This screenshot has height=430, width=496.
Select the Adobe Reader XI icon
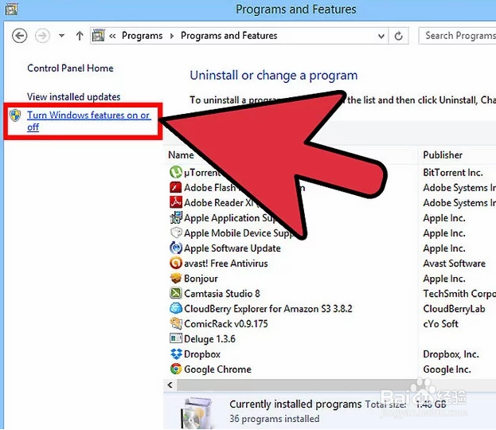[x=176, y=202]
